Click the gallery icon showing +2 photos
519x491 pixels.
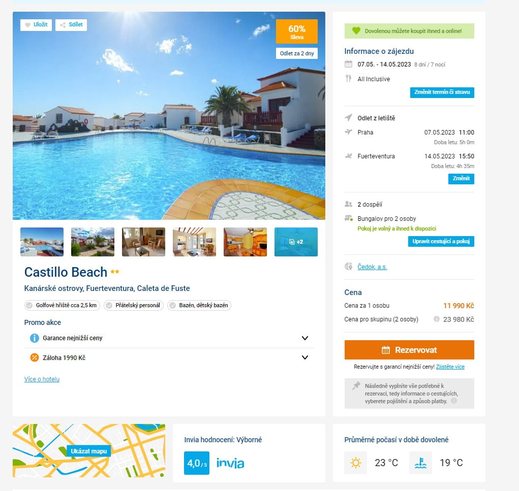296,242
